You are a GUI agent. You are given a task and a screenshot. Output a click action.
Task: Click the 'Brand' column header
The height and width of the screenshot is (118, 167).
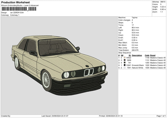pyautogui.click(x=153, y=55)
